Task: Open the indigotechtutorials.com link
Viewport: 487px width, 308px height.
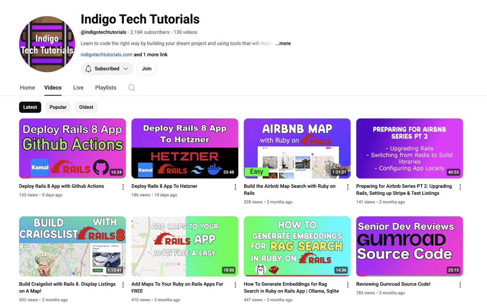Action: click(107, 54)
